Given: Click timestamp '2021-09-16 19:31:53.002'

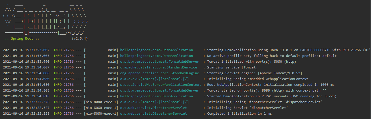Looking at the screenshot, I should [x=26, y=50].
